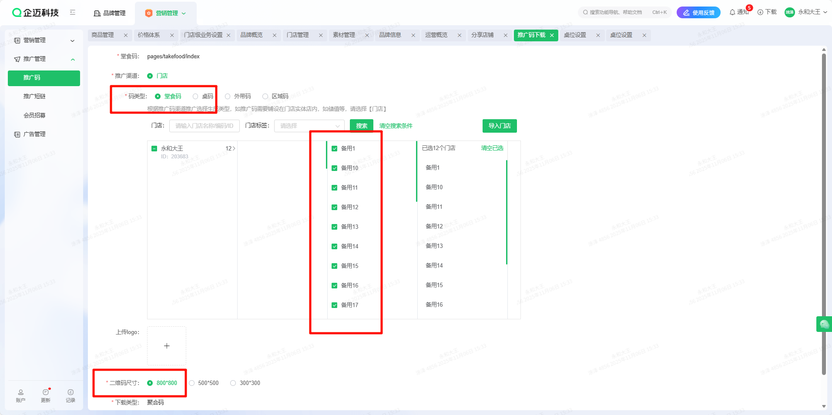Screen dimensions: 832x415
Task: Switch to the 门店管理 tab
Action: coord(298,35)
